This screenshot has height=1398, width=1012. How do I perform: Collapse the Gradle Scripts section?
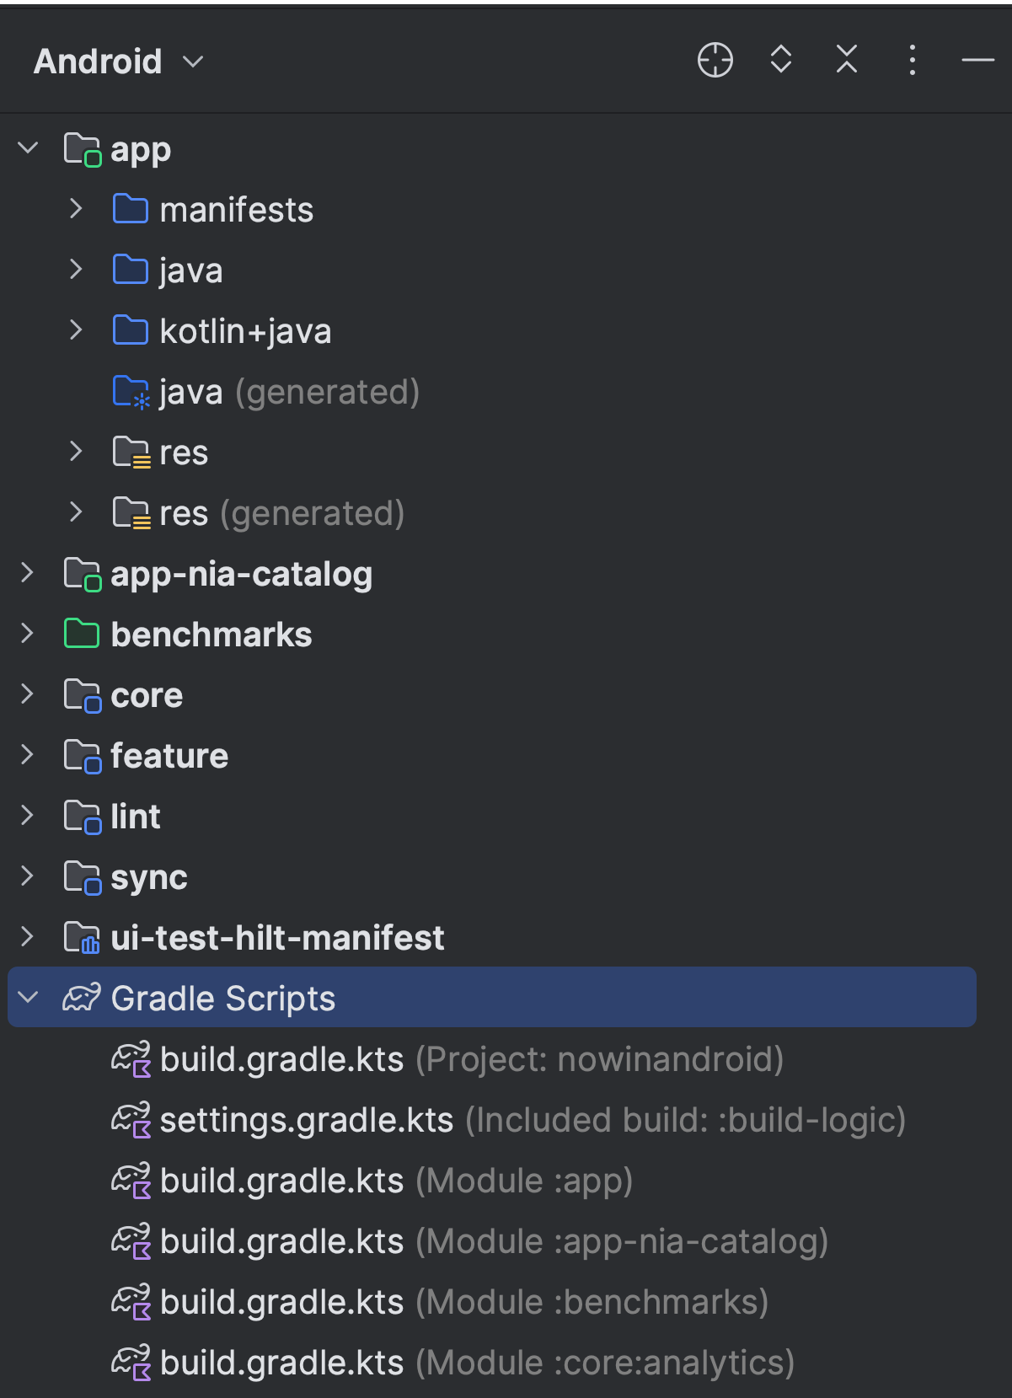28,998
